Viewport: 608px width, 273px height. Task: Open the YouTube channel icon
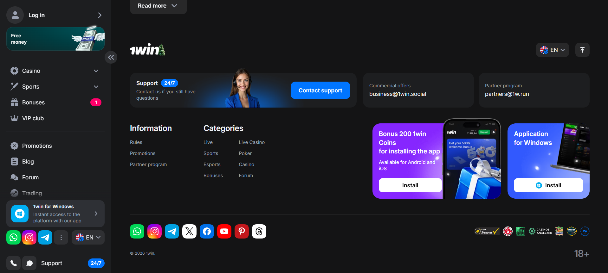[x=224, y=232]
